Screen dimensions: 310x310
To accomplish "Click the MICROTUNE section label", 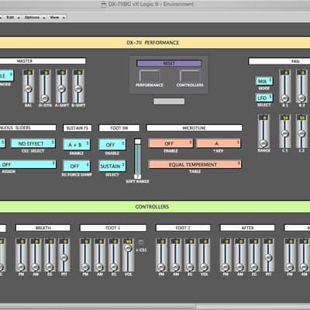I will 195,128.
